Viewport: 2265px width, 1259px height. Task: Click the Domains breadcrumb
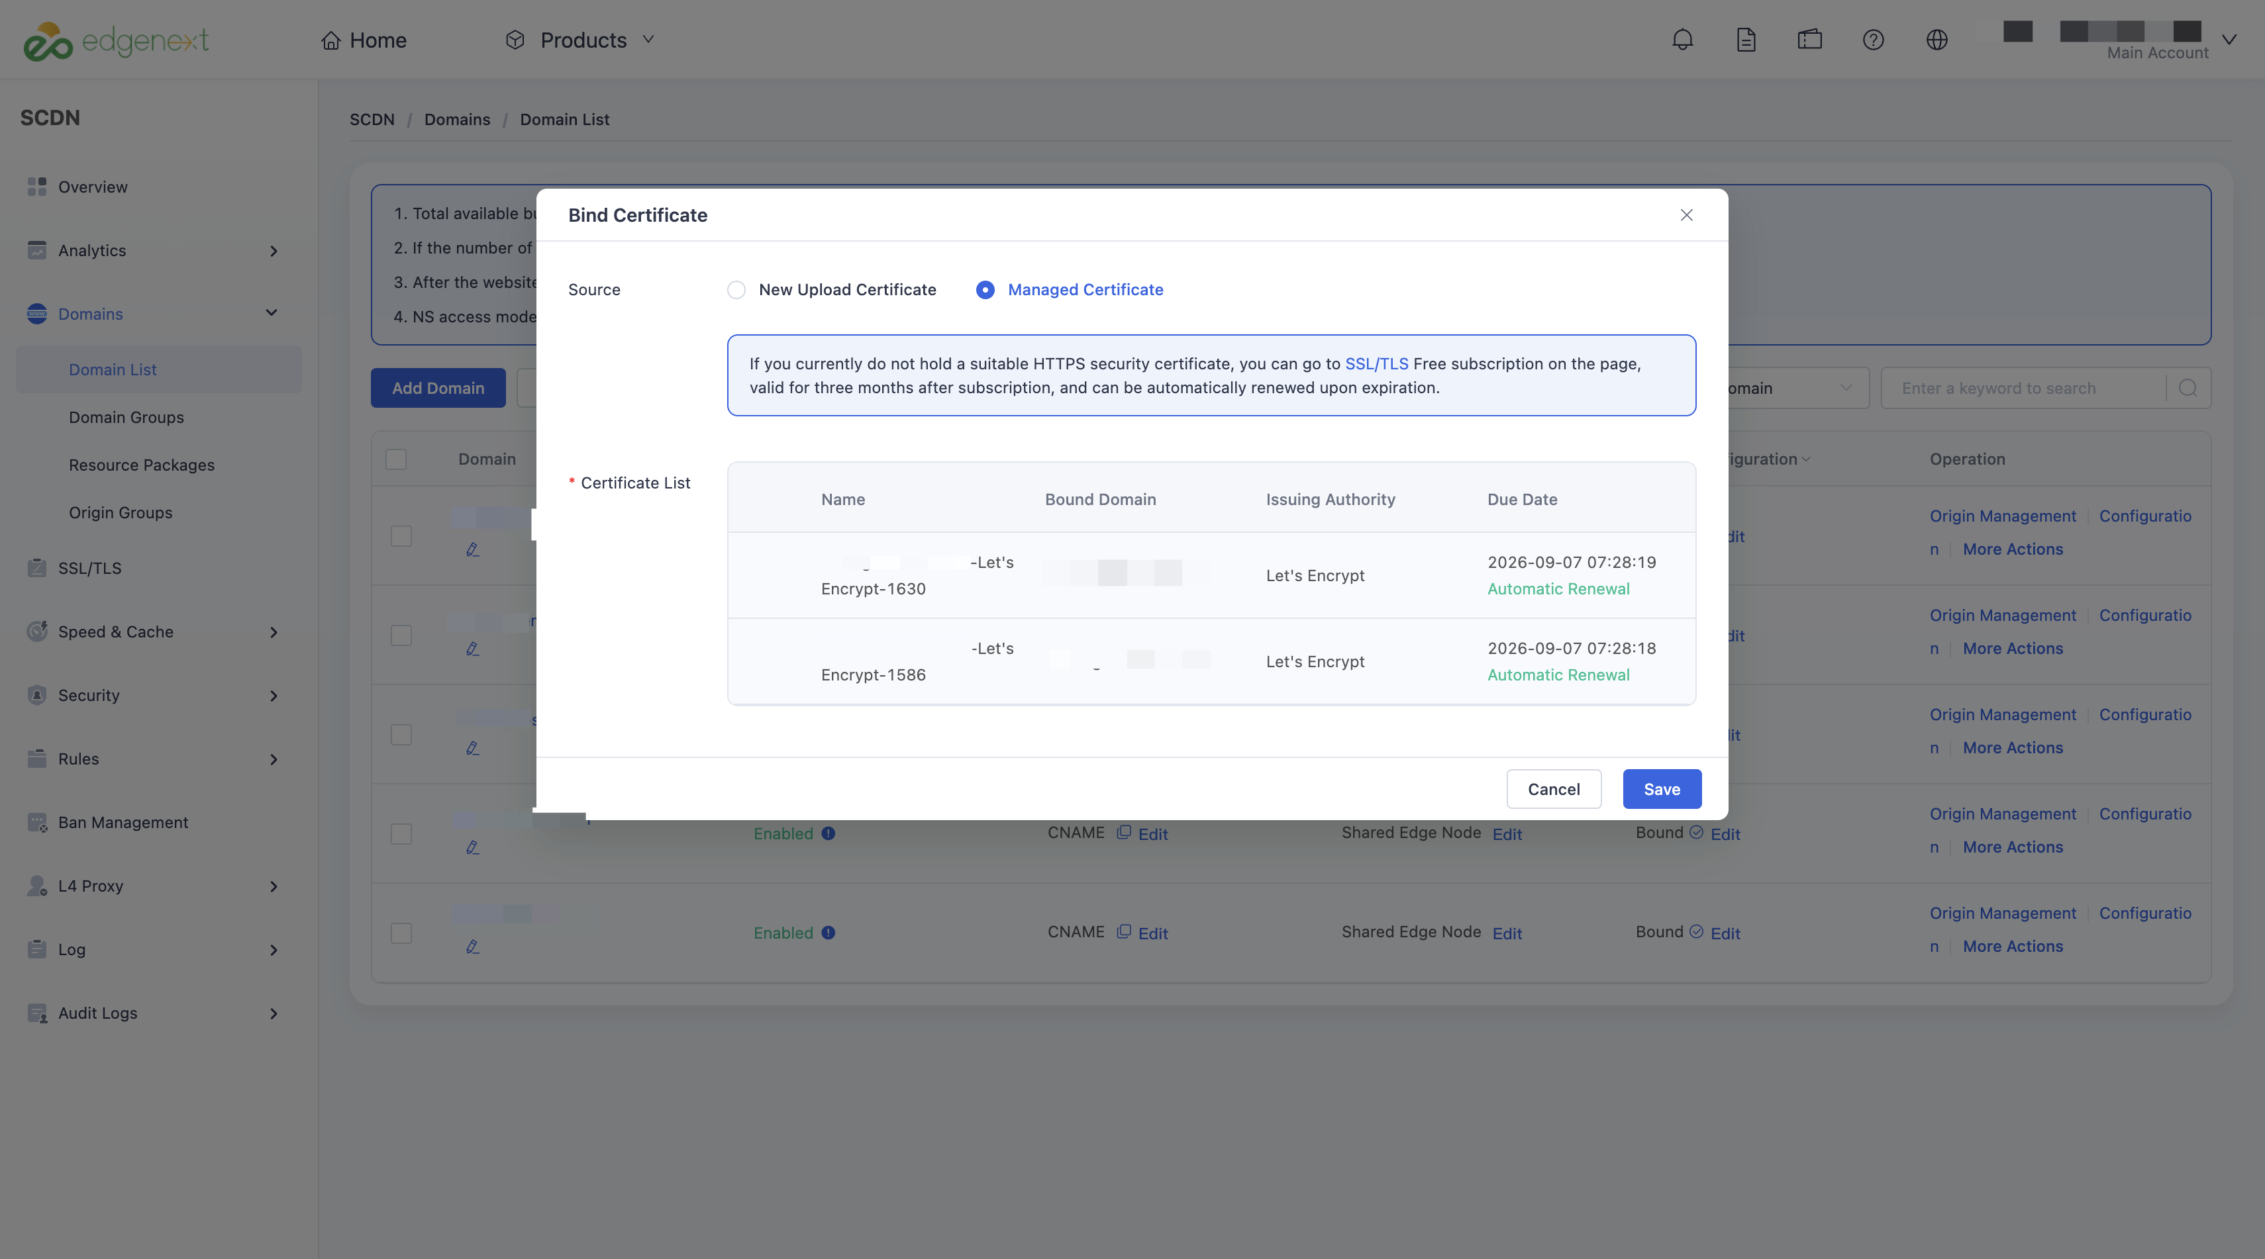(x=457, y=120)
